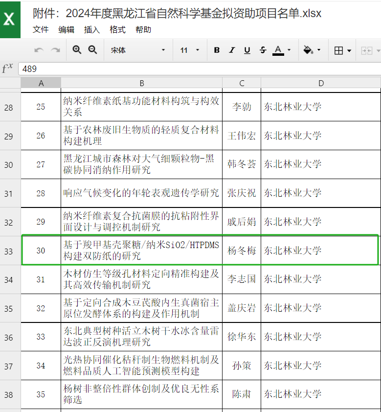Click the paint bucket fill icon

308,50
